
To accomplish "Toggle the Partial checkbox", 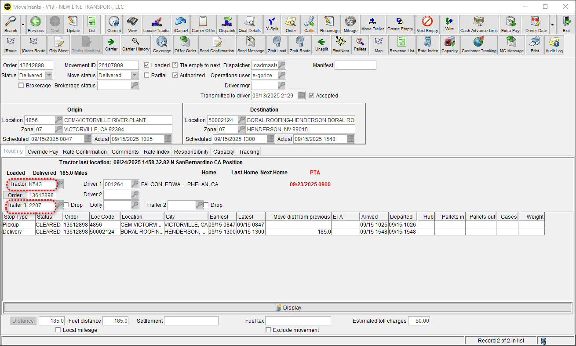I will click(147, 75).
